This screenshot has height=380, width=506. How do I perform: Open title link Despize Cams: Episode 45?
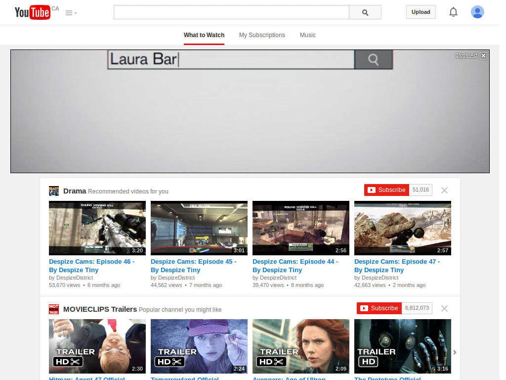tap(194, 266)
